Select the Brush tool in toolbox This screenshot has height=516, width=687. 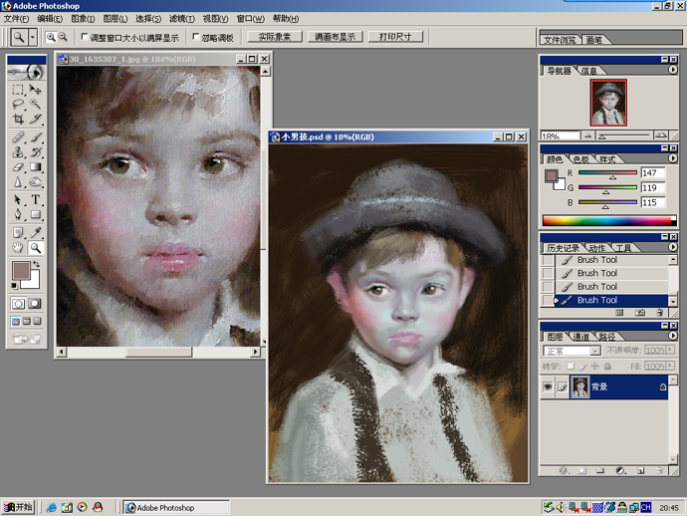pos(35,137)
